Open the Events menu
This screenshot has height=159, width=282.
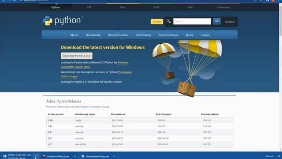[x=205, y=35]
